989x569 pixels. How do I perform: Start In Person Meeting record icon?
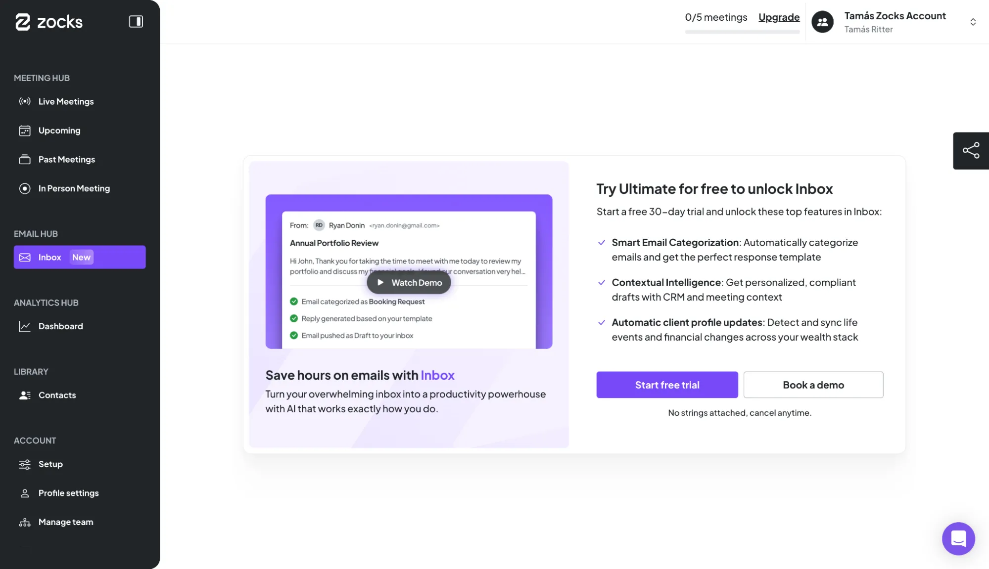(25, 188)
